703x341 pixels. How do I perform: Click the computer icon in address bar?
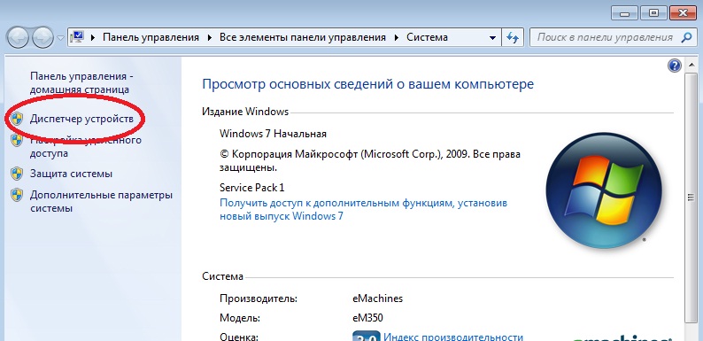click(x=78, y=37)
